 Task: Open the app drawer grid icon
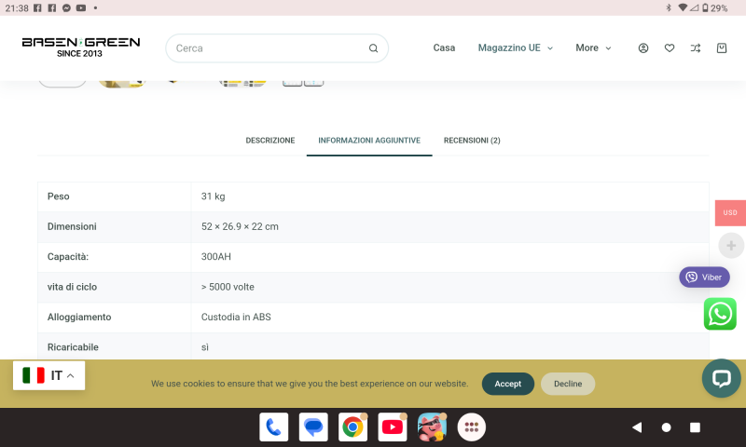click(471, 427)
